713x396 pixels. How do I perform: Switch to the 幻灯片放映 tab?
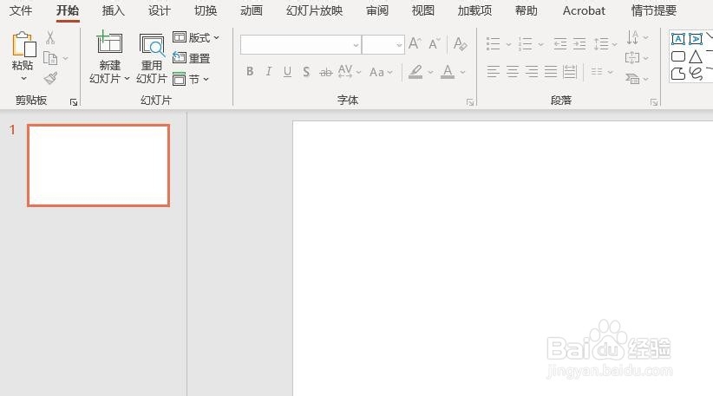[314, 10]
